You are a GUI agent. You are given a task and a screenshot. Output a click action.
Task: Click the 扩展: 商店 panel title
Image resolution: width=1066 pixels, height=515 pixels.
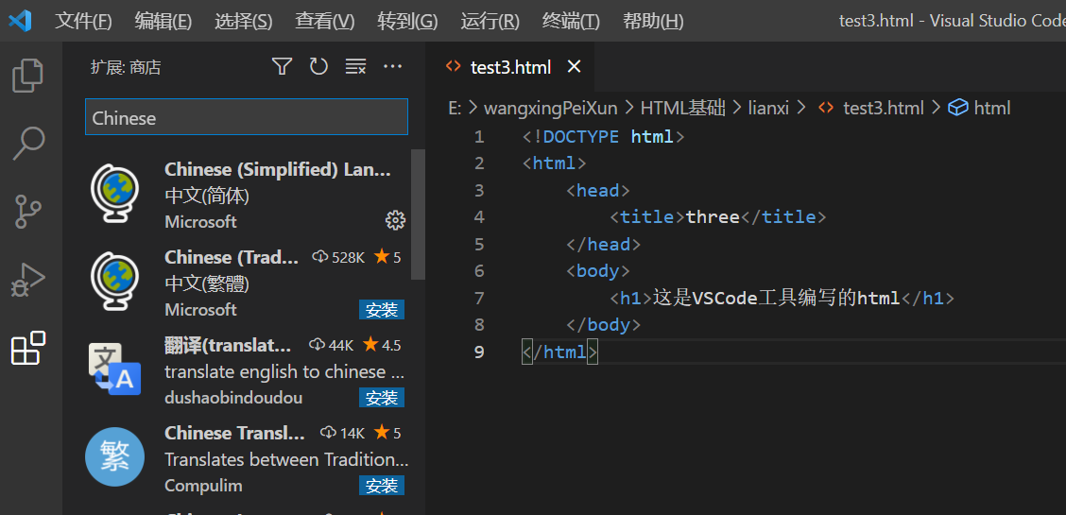(126, 66)
